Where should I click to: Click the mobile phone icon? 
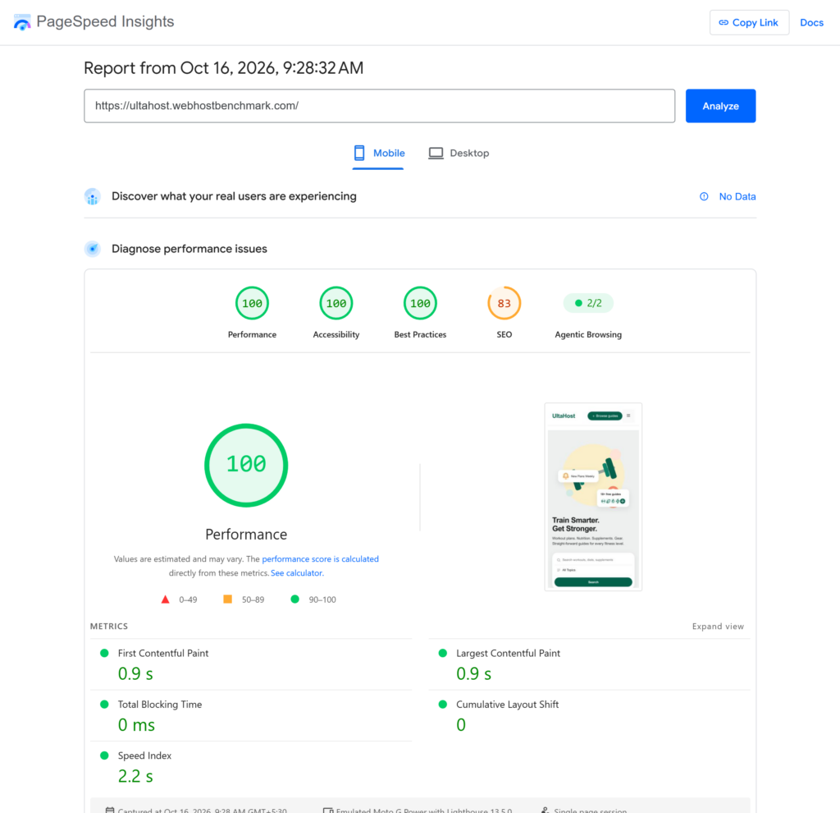(359, 153)
